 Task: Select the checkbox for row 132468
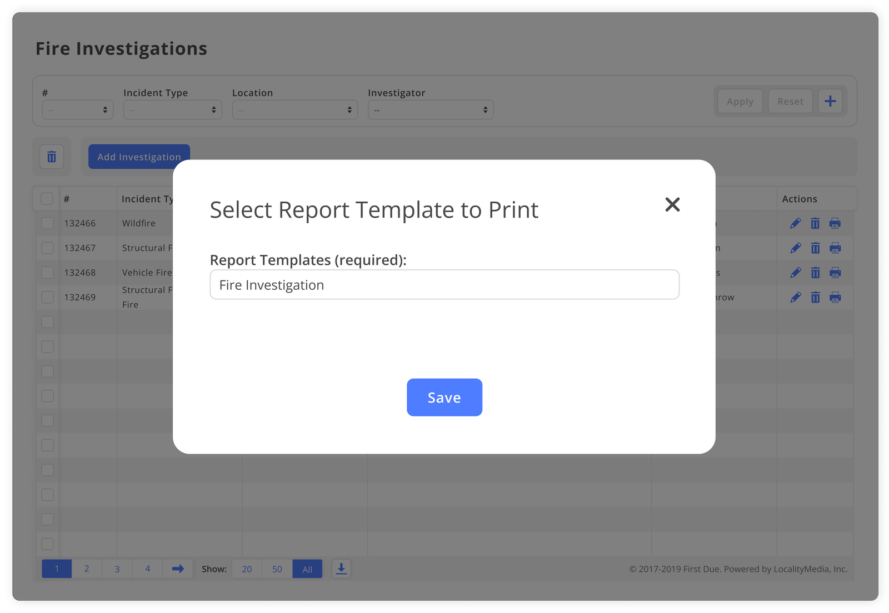48,273
